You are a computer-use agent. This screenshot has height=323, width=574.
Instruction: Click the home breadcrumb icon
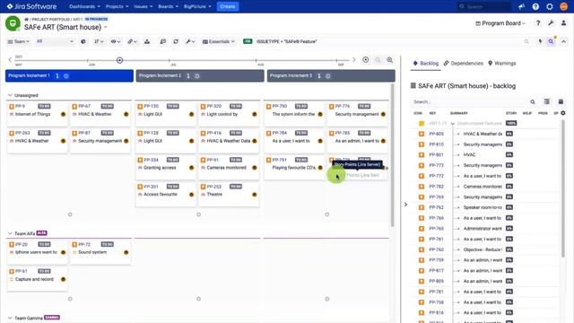point(26,19)
